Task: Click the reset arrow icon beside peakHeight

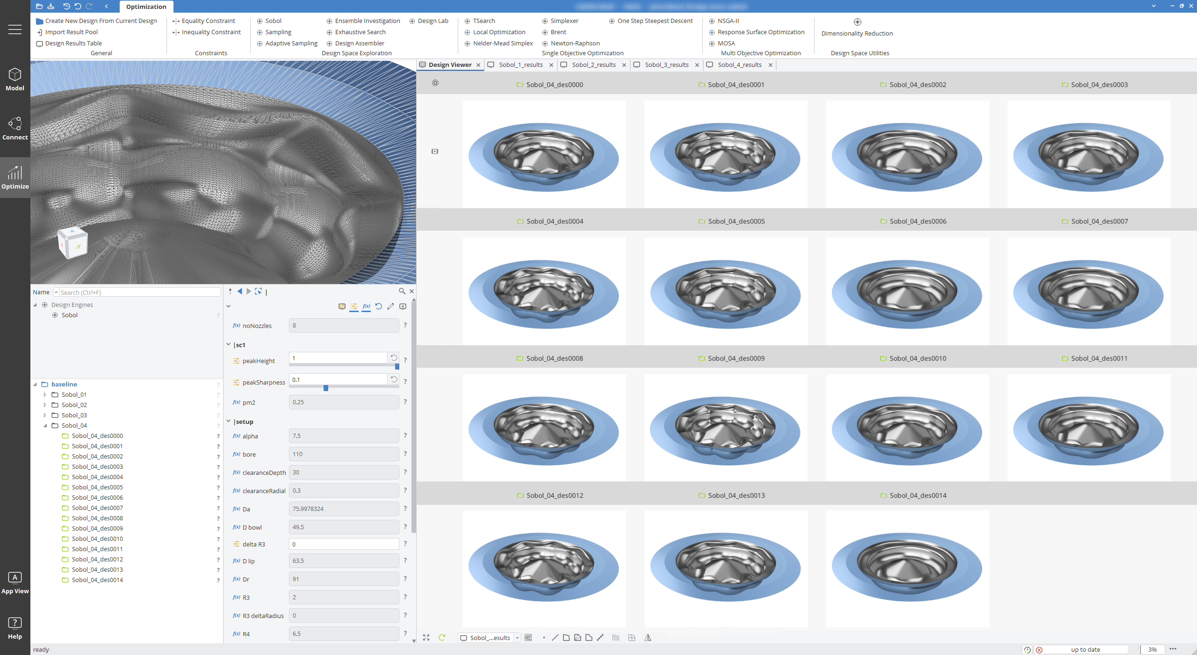Action: pyautogui.click(x=394, y=358)
